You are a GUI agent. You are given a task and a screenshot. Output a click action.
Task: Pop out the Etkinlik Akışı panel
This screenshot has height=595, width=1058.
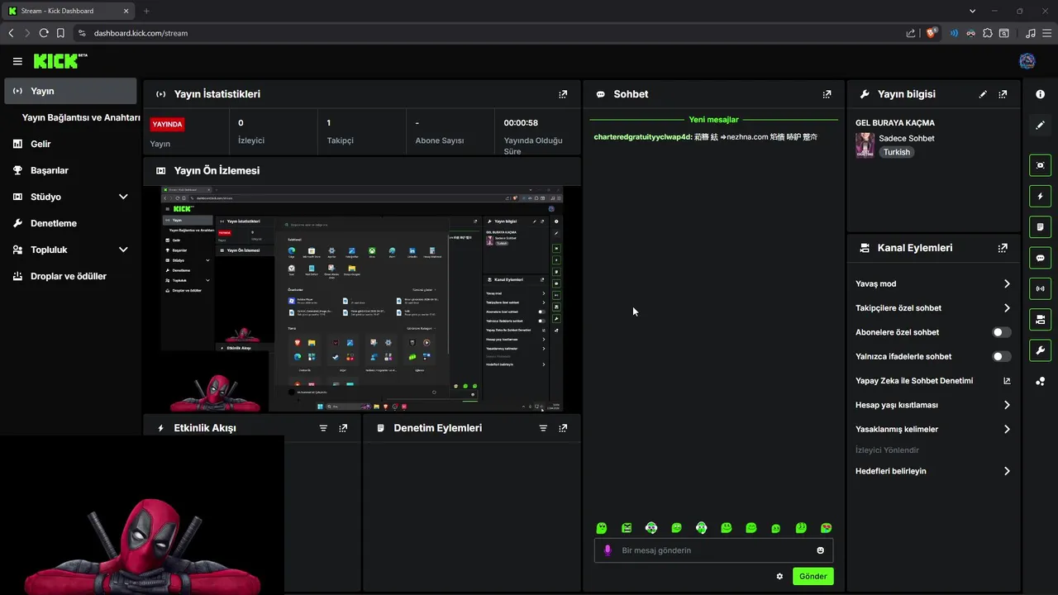click(x=343, y=428)
